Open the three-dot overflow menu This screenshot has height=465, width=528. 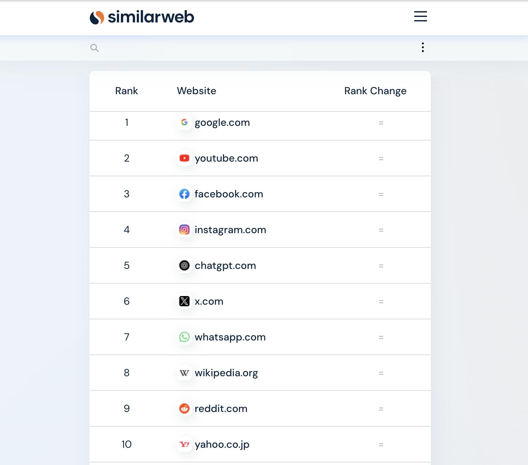click(x=423, y=47)
